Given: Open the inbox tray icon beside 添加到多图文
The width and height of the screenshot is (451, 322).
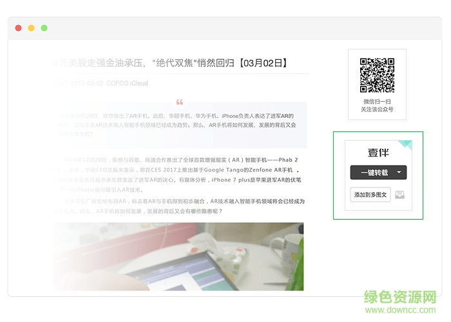Looking at the screenshot, I should click(400, 194).
